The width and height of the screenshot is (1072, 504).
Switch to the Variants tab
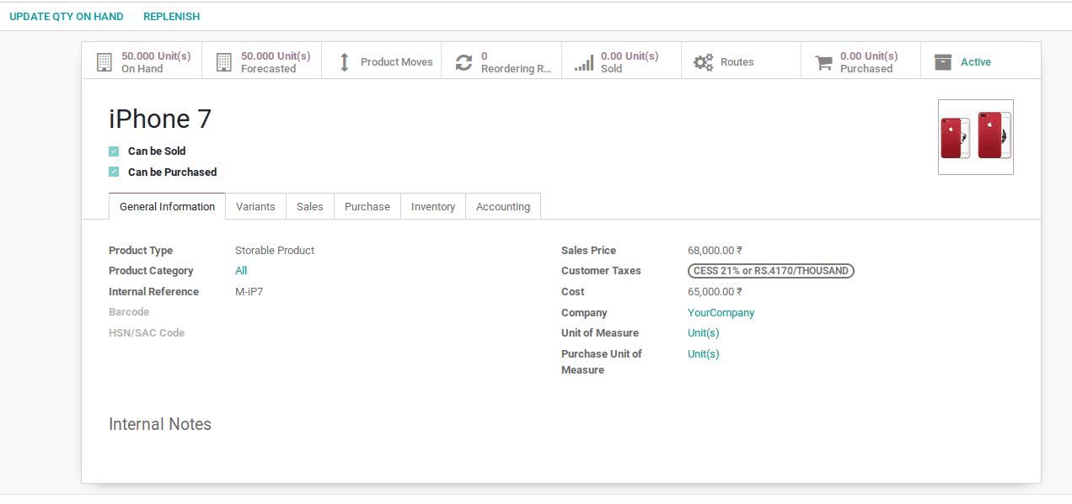pyautogui.click(x=255, y=206)
